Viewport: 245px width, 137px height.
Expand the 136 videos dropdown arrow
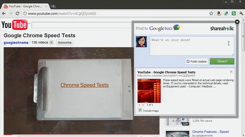click(51, 42)
